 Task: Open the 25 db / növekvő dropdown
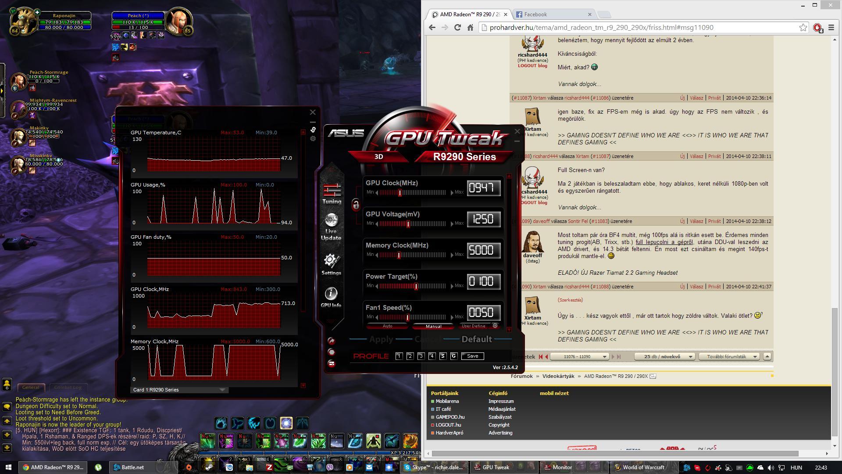click(665, 356)
